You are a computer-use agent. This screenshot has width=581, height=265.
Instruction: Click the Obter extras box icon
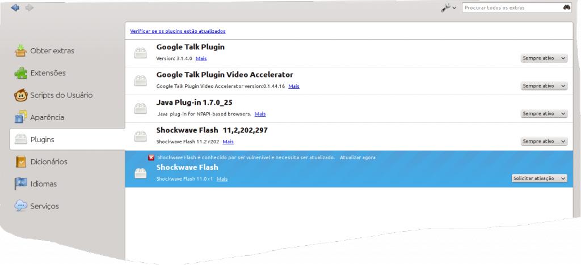tap(21, 50)
